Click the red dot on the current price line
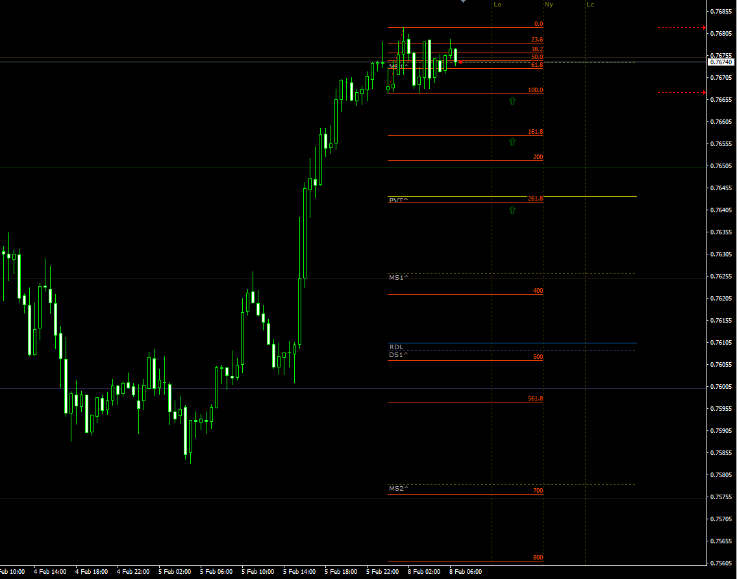This screenshot has height=579, width=737. [x=460, y=62]
